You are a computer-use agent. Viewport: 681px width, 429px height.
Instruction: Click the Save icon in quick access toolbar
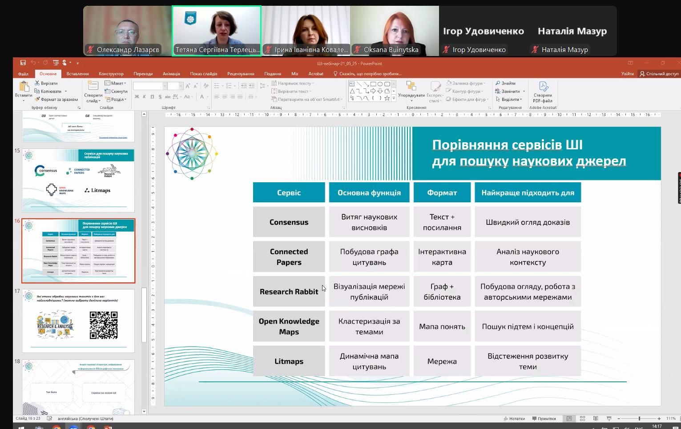pyautogui.click(x=23, y=63)
